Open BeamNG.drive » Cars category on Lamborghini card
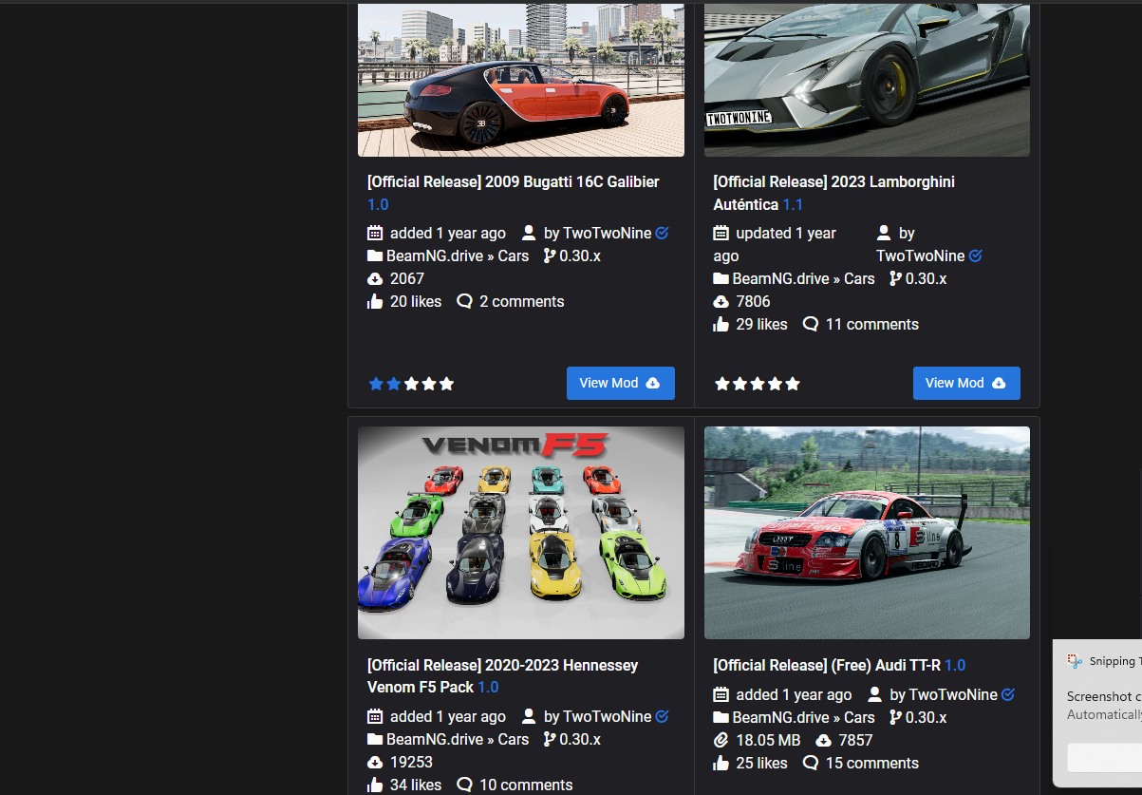The width and height of the screenshot is (1142, 795). pyautogui.click(x=804, y=278)
